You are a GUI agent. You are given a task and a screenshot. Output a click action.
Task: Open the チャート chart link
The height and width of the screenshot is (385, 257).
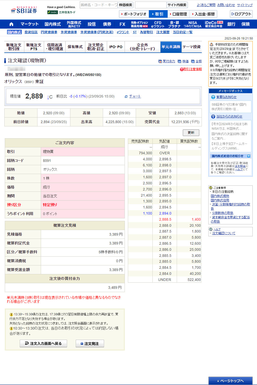coord(135,97)
